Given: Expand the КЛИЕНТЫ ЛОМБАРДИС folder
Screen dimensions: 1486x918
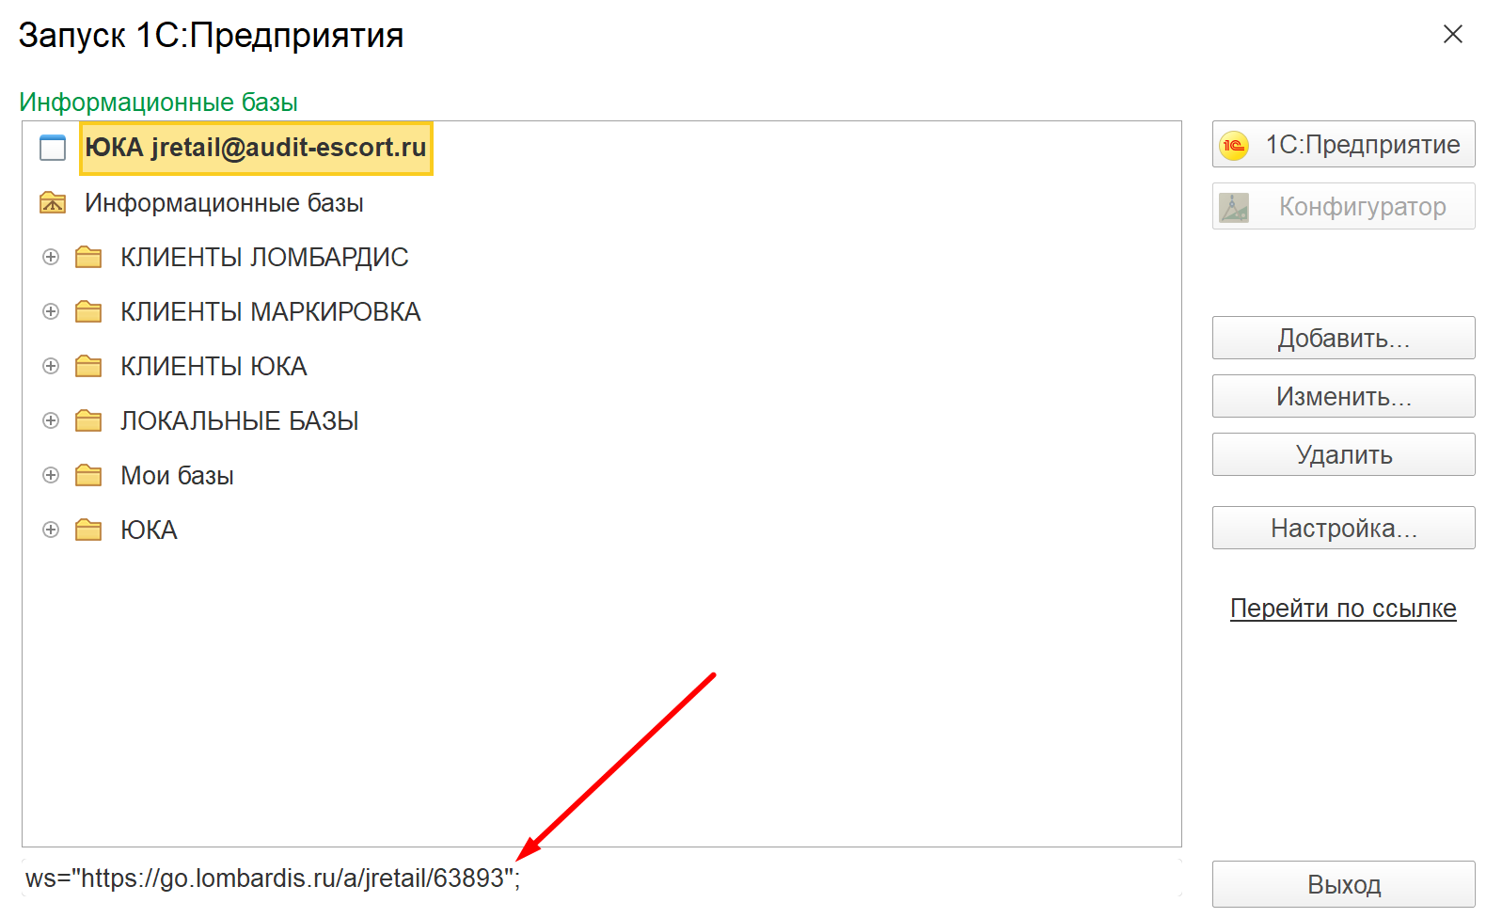Looking at the screenshot, I should coord(51,257).
